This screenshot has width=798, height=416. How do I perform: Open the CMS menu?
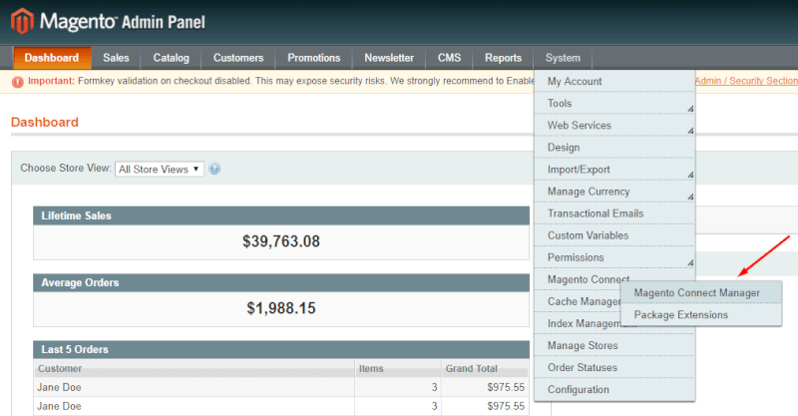tap(449, 58)
